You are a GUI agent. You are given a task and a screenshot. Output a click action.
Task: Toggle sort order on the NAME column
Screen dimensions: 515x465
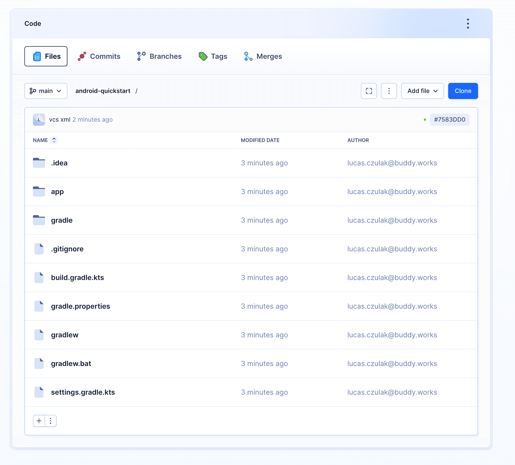54,140
